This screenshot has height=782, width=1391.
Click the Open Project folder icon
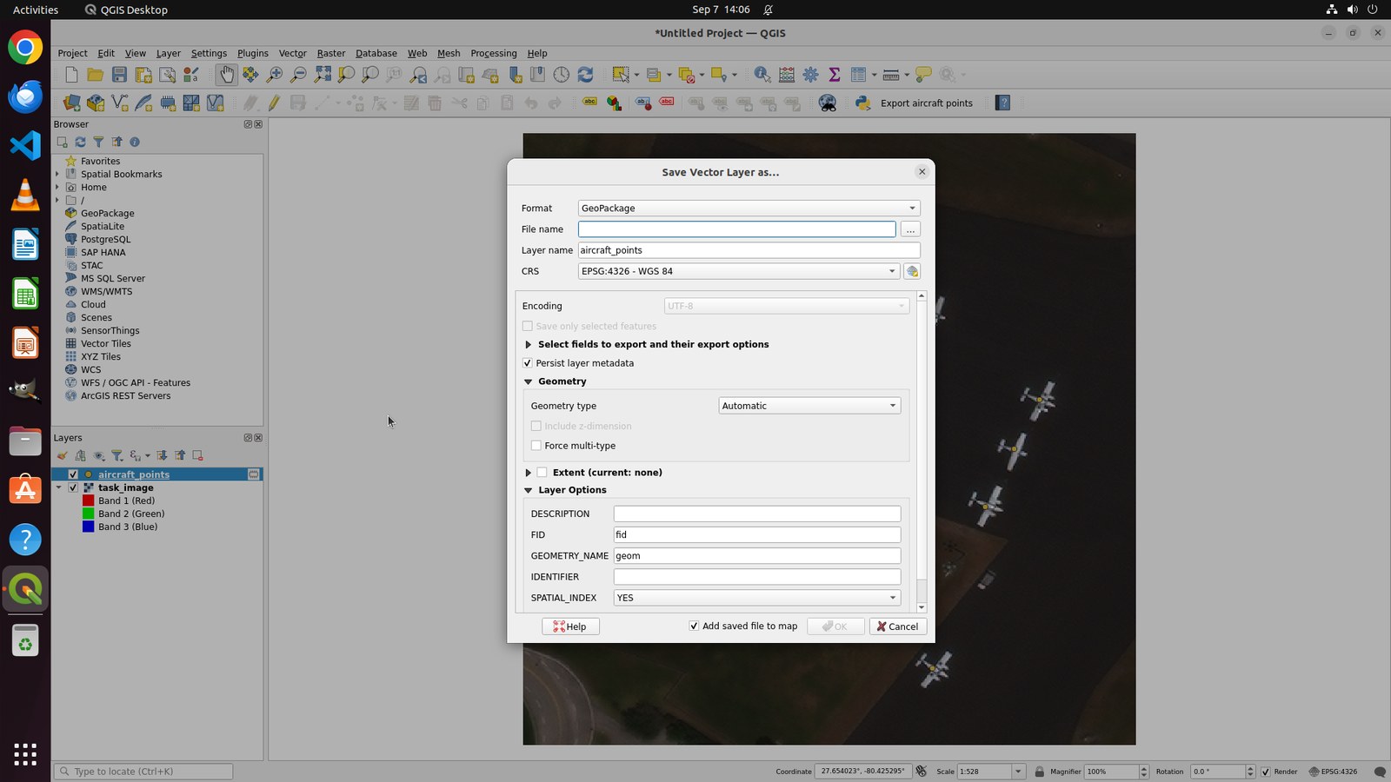(x=95, y=75)
